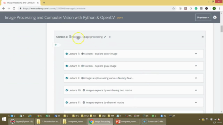Edit Section 2 title with pencil icon

[105, 37]
